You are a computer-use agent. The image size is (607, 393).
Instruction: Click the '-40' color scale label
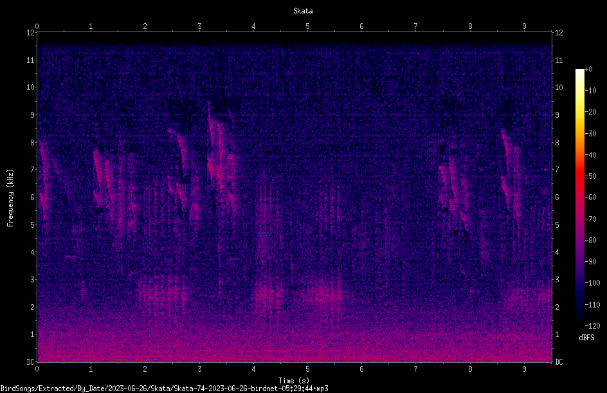[590, 155]
